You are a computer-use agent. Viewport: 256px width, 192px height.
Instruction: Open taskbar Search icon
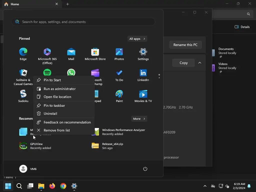(19, 186)
